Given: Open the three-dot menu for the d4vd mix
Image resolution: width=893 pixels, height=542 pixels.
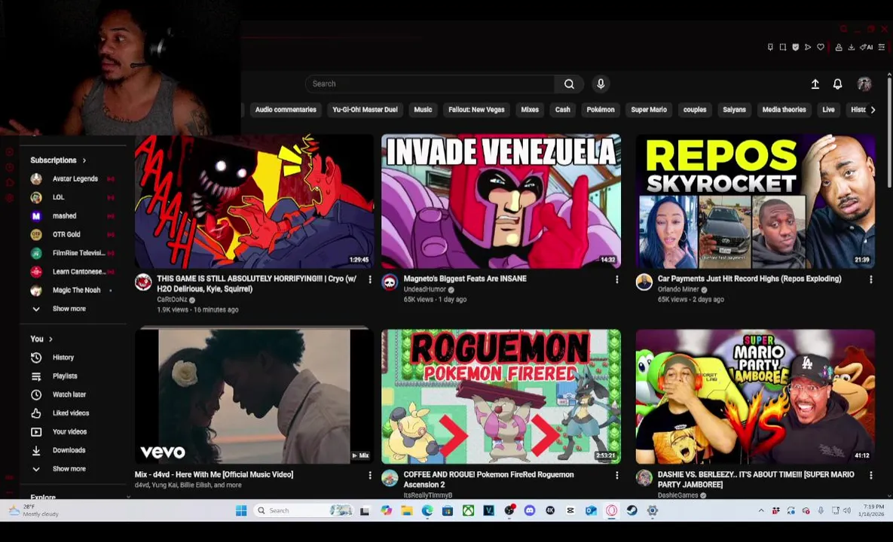Looking at the screenshot, I should point(369,475).
